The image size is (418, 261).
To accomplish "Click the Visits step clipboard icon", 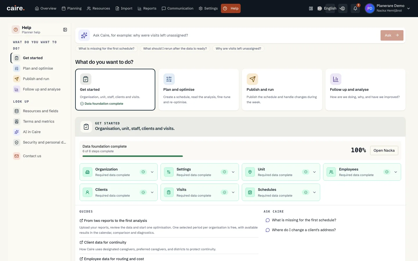I will [x=169, y=192].
